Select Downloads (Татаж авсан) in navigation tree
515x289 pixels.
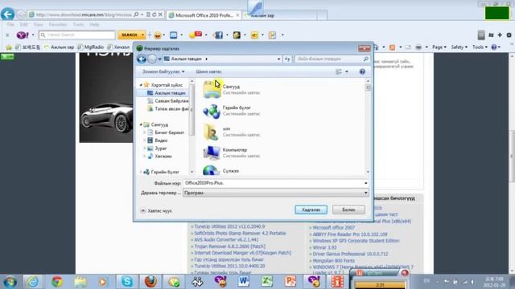[167, 109]
